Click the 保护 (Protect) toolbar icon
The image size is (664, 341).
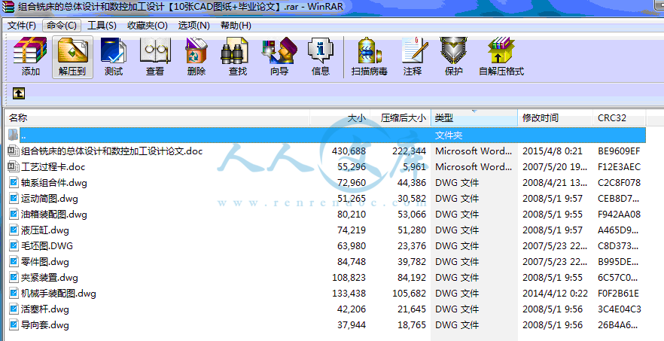[453, 51]
